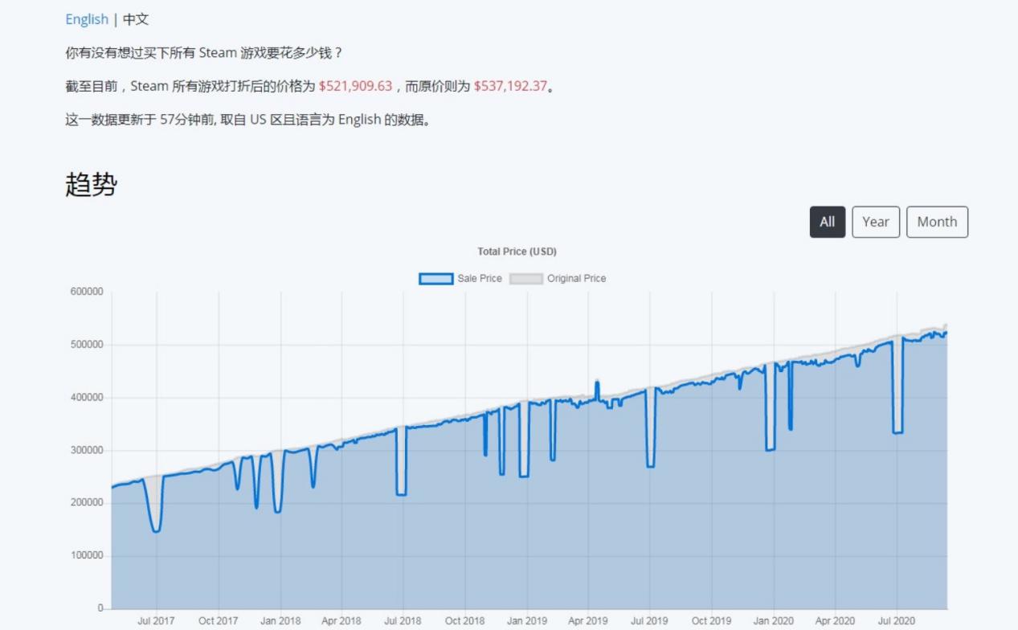This screenshot has width=1018, height=630.
Task: Switch language to English
Action: (x=86, y=18)
